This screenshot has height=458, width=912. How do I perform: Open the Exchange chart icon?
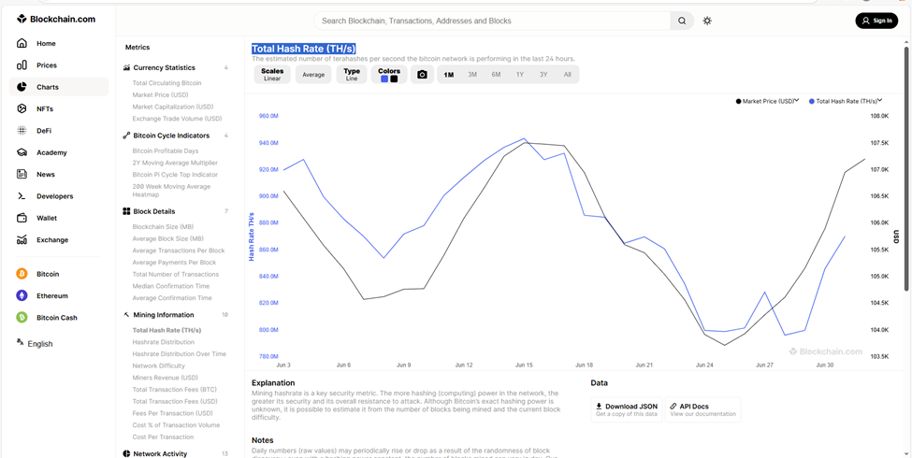[22, 239]
